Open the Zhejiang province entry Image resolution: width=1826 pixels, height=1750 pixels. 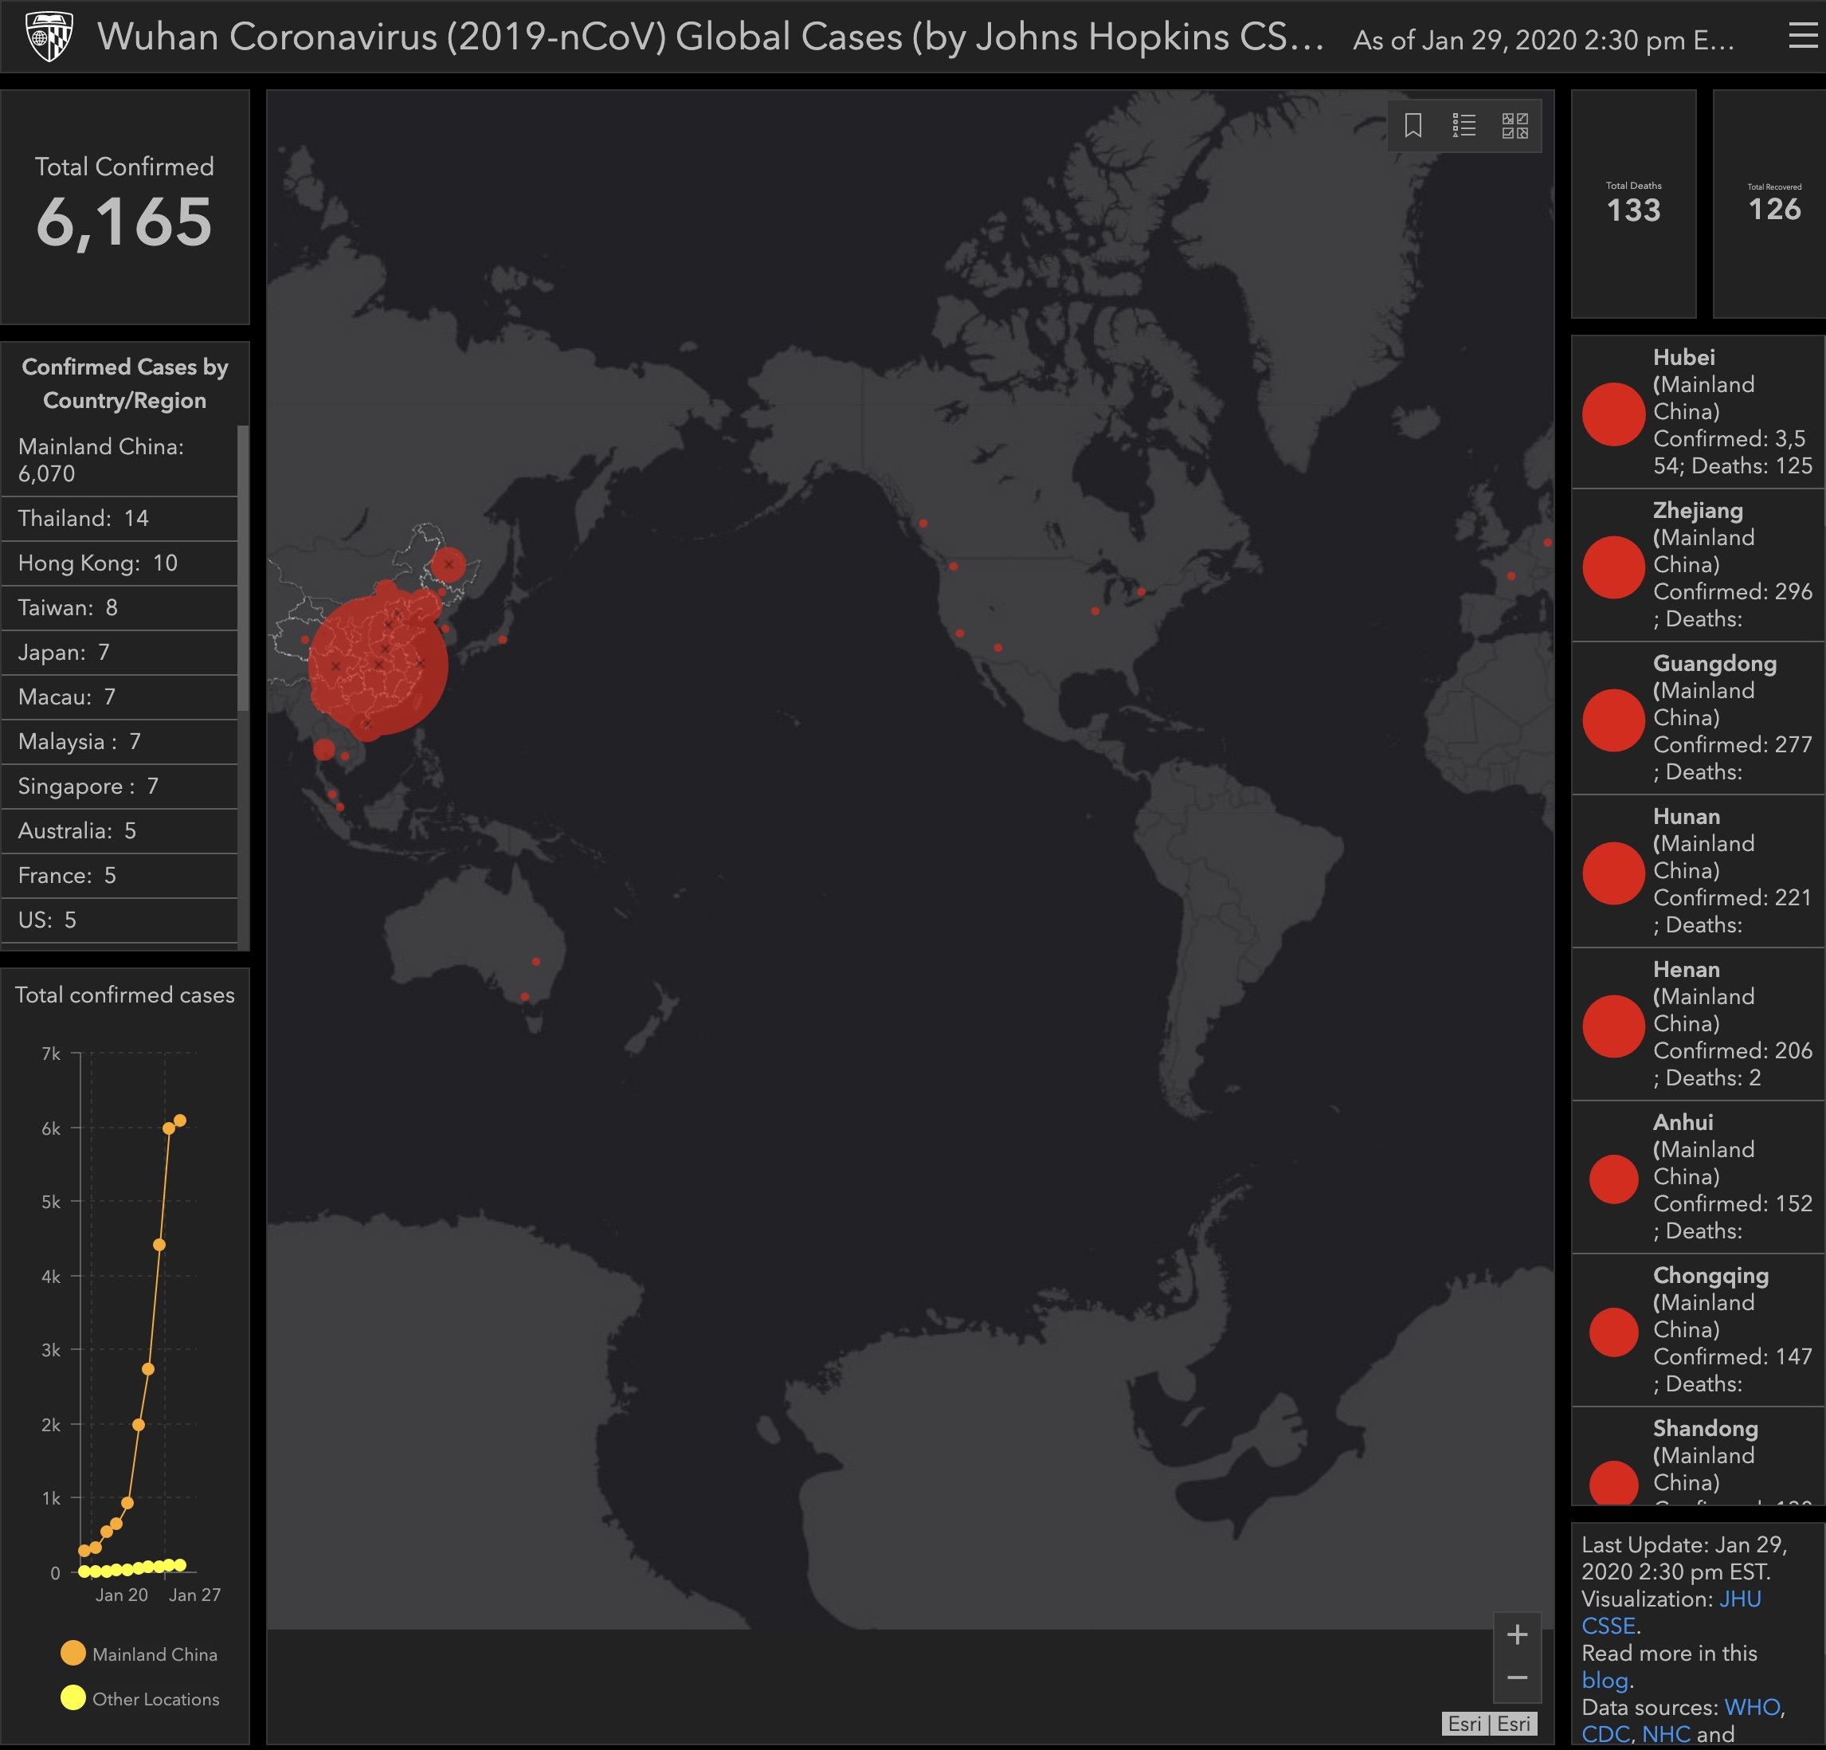(x=1698, y=565)
